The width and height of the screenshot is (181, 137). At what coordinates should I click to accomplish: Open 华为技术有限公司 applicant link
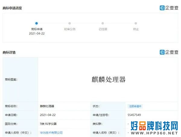(51, 132)
